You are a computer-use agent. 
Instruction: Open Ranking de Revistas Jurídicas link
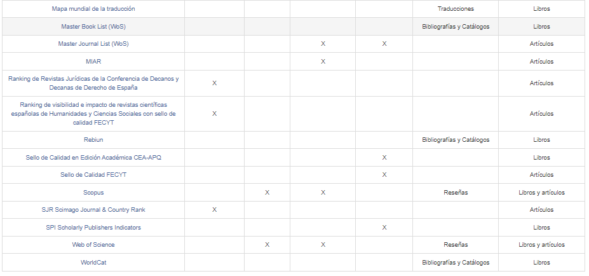click(93, 83)
